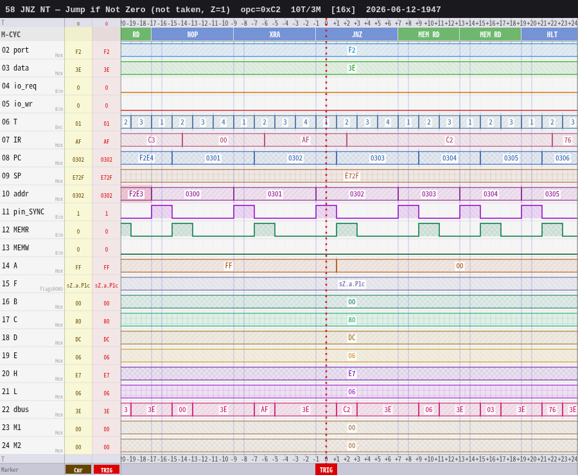The height and width of the screenshot is (475, 578).
Task: Click the F flags value sZ.a.Plc
Action: pyautogui.click(x=352, y=284)
